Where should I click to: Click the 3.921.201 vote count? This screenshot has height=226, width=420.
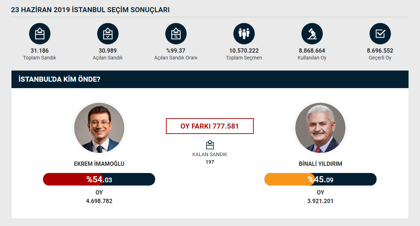(x=320, y=201)
